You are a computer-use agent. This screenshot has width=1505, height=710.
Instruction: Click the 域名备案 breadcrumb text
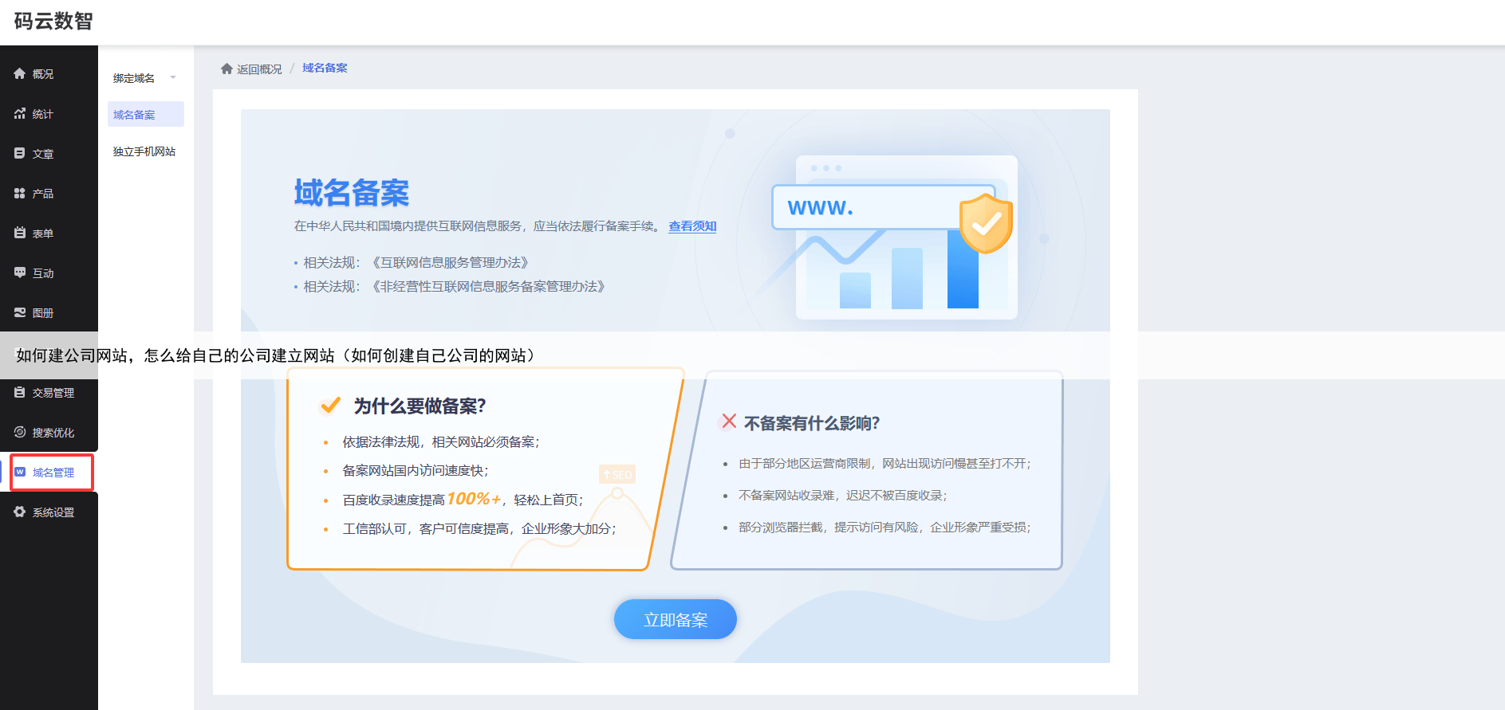pyautogui.click(x=325, y=69)
